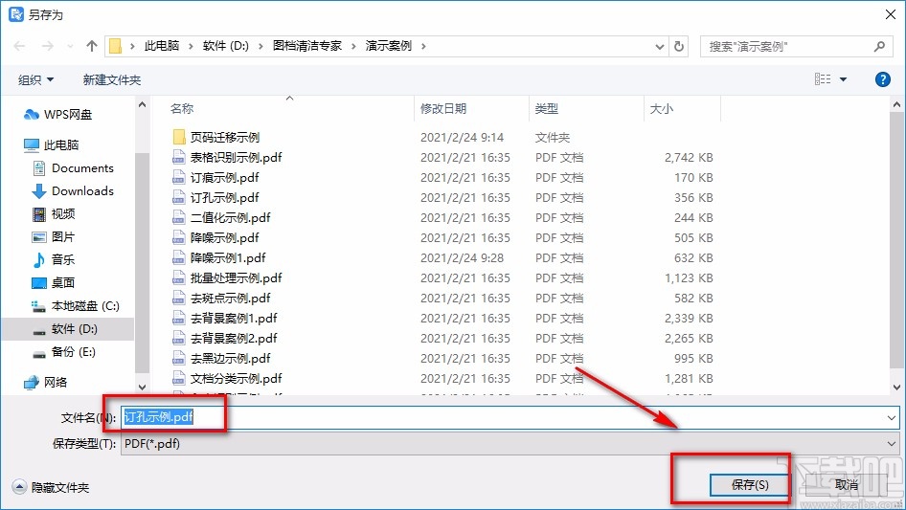The width and height of the screenshot is (906, 510).
Task: Click PDF icon of 去背景案例2.pdf
Action: [x=178, y=338]
